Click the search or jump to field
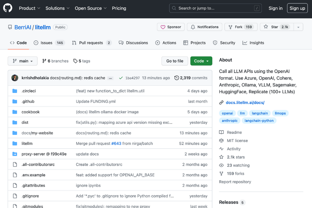The height and width of the screenshot is (208, 312). pyautogui.click(x=215, y=8)
